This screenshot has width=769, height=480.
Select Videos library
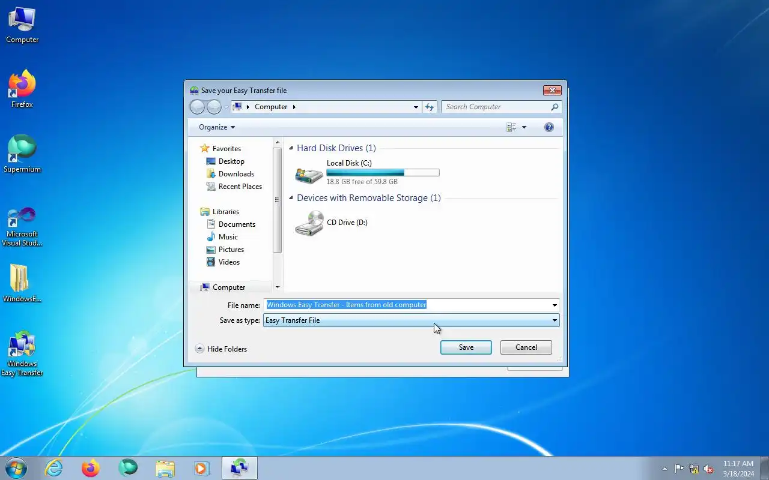coord(229,262)
